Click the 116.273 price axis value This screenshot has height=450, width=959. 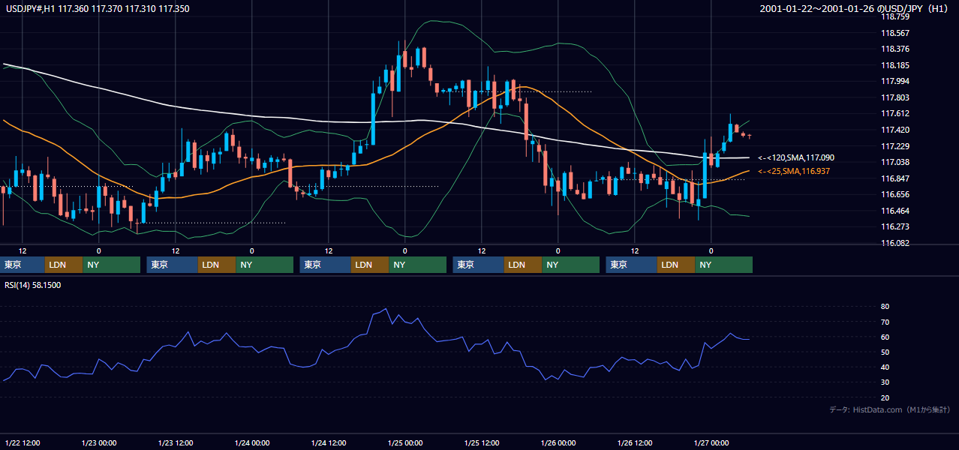point(894,226)
